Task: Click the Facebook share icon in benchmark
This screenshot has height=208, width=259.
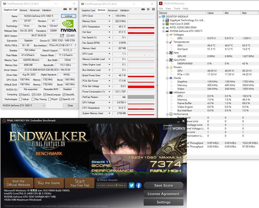Action: [x=138, y=185]
